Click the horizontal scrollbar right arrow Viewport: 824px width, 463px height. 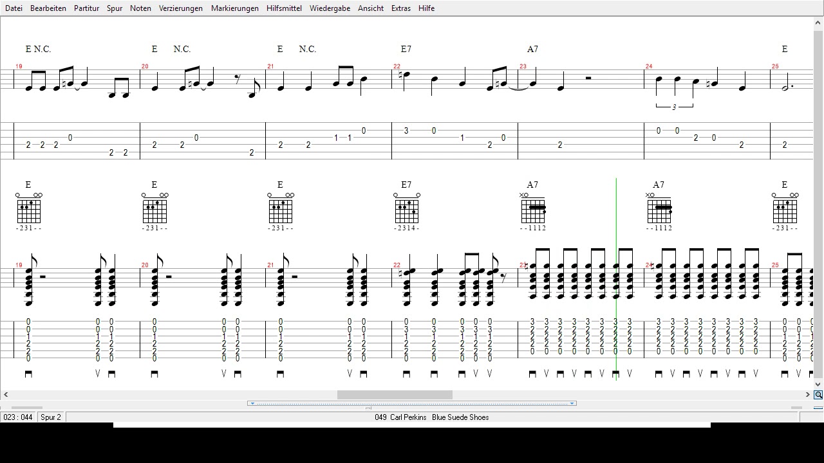(808, 395)
